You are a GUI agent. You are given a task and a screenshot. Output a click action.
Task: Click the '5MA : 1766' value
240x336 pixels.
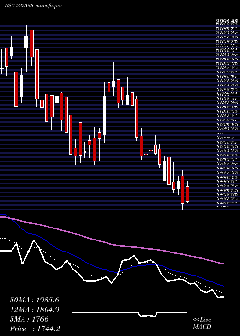point(29,319)
